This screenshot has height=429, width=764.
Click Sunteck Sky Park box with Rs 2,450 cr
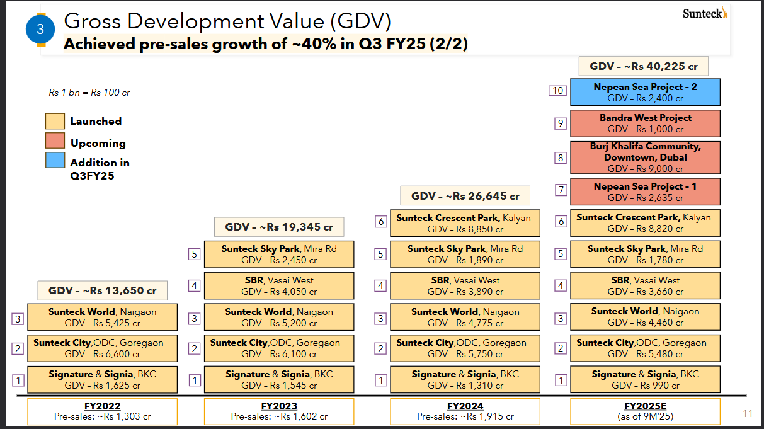tap(279, 254)
